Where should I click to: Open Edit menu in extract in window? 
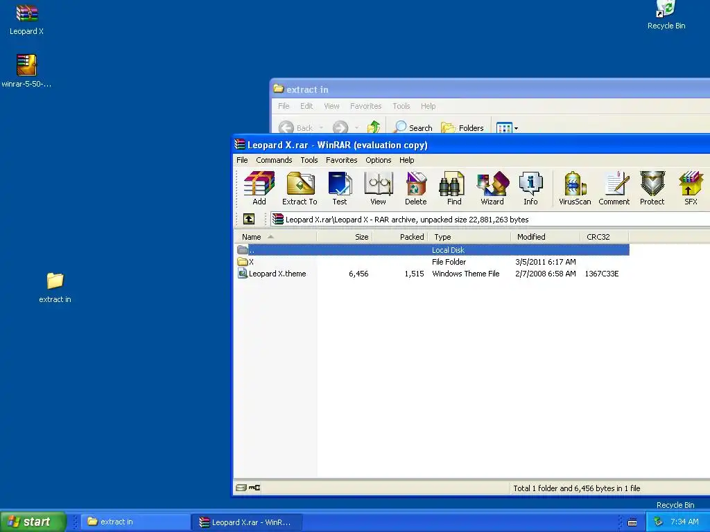point(306,106)
